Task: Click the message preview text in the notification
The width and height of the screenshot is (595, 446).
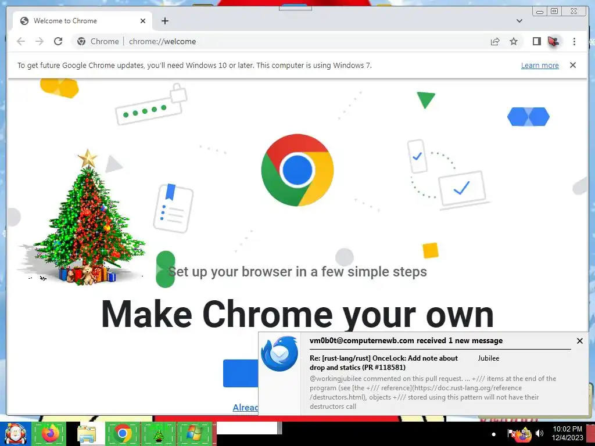Action: [x=433, y=392]
